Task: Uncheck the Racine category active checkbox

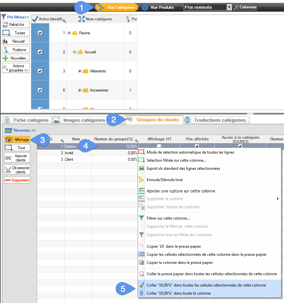Action: click(40, 33)
